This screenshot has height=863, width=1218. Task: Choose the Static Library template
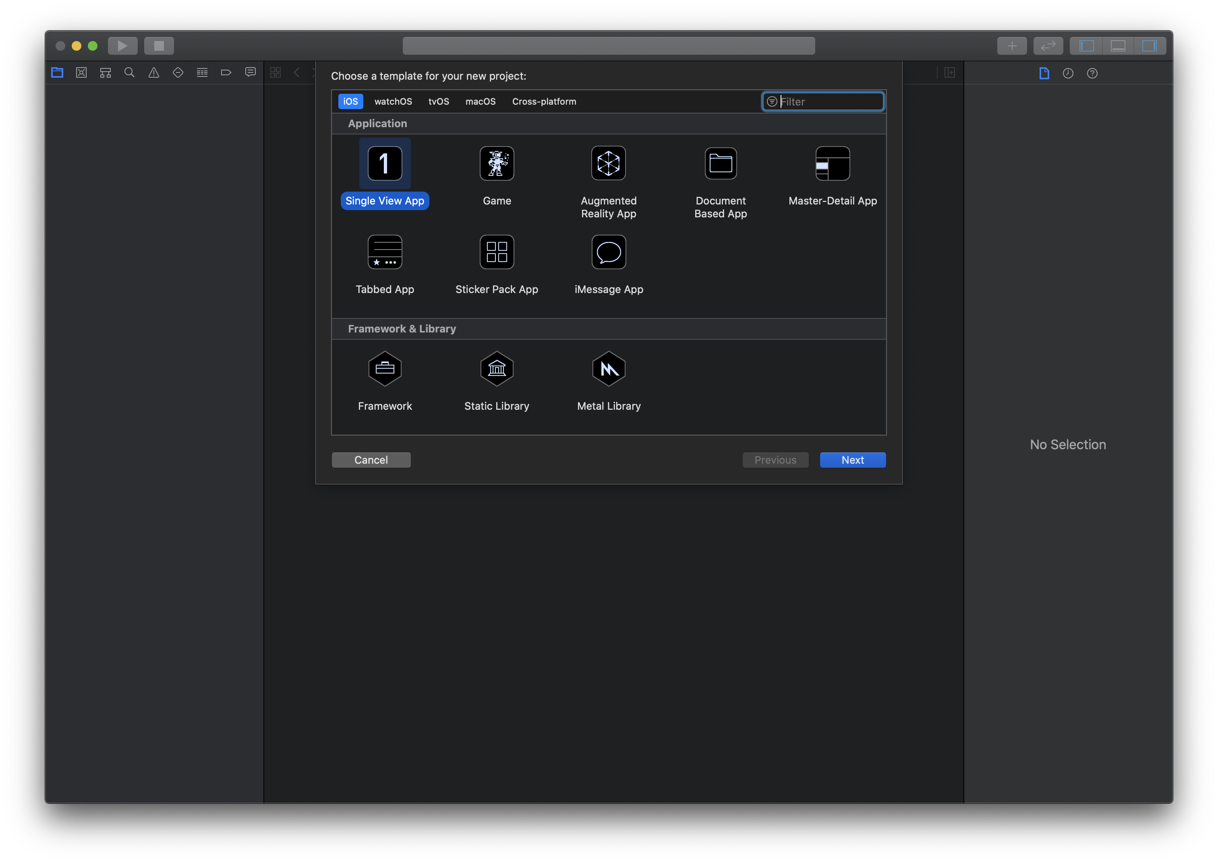point(497,369)
